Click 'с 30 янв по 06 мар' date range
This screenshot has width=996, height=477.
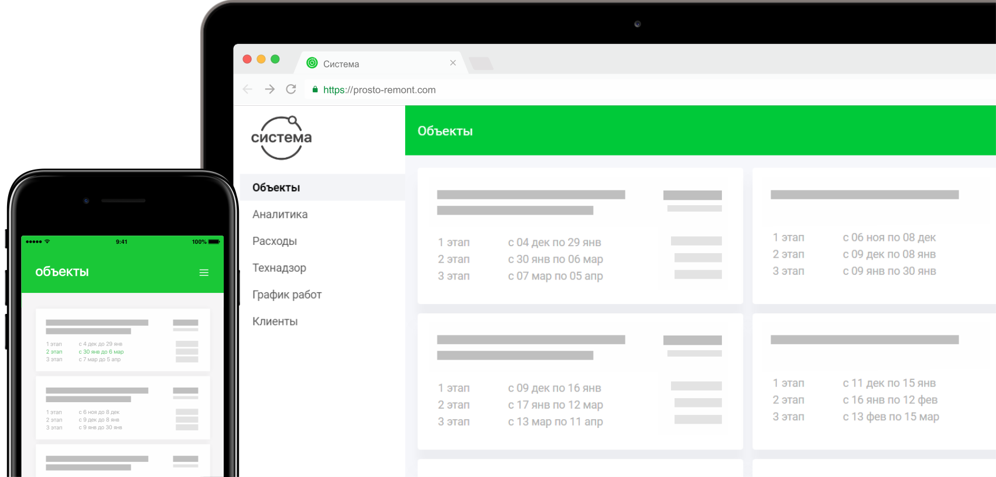(555, 259)
